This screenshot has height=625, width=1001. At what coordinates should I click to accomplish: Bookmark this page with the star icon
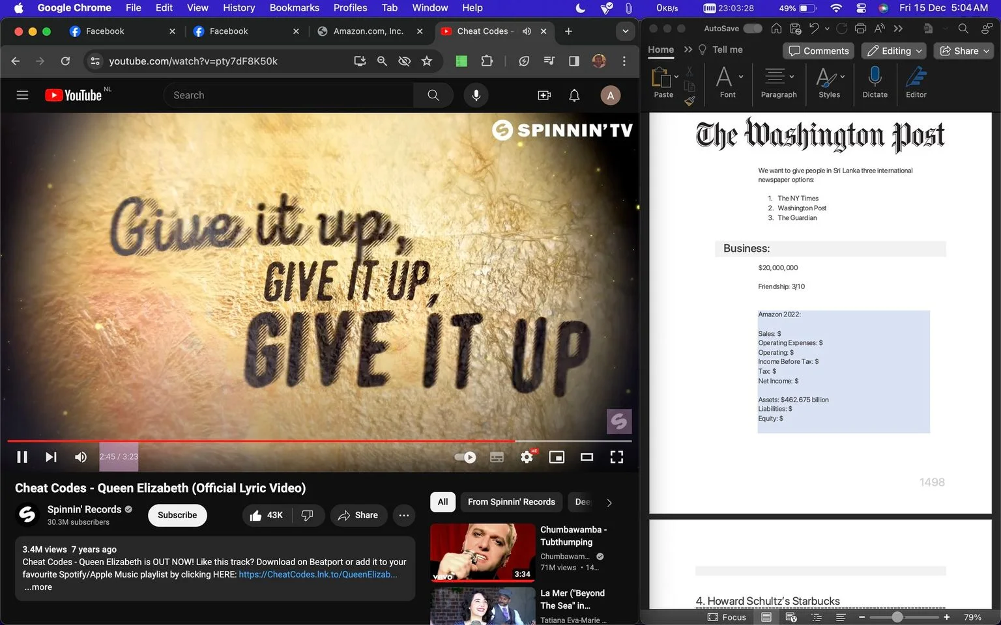pos(427,61)
